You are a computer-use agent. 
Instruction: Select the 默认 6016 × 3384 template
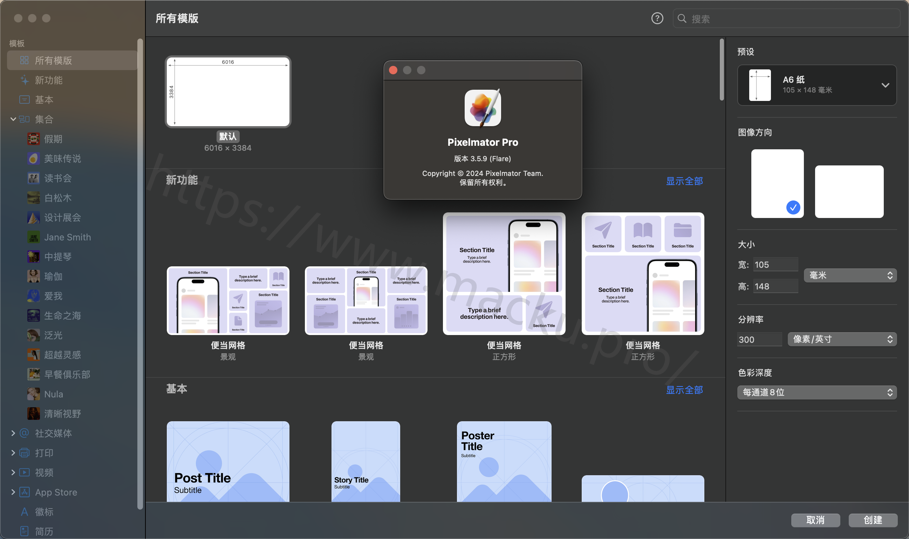[x=228, y=91]
